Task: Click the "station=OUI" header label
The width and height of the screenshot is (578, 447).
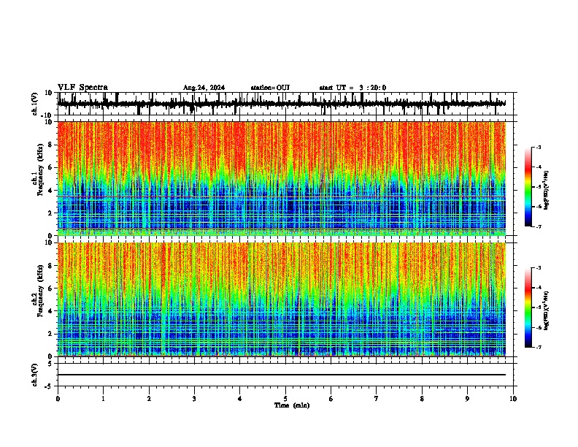Action: tap(270, 88)
